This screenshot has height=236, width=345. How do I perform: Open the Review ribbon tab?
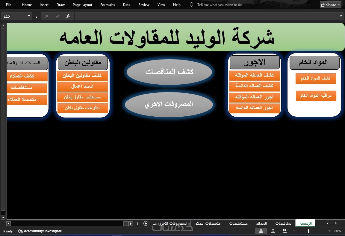point(144,4)
